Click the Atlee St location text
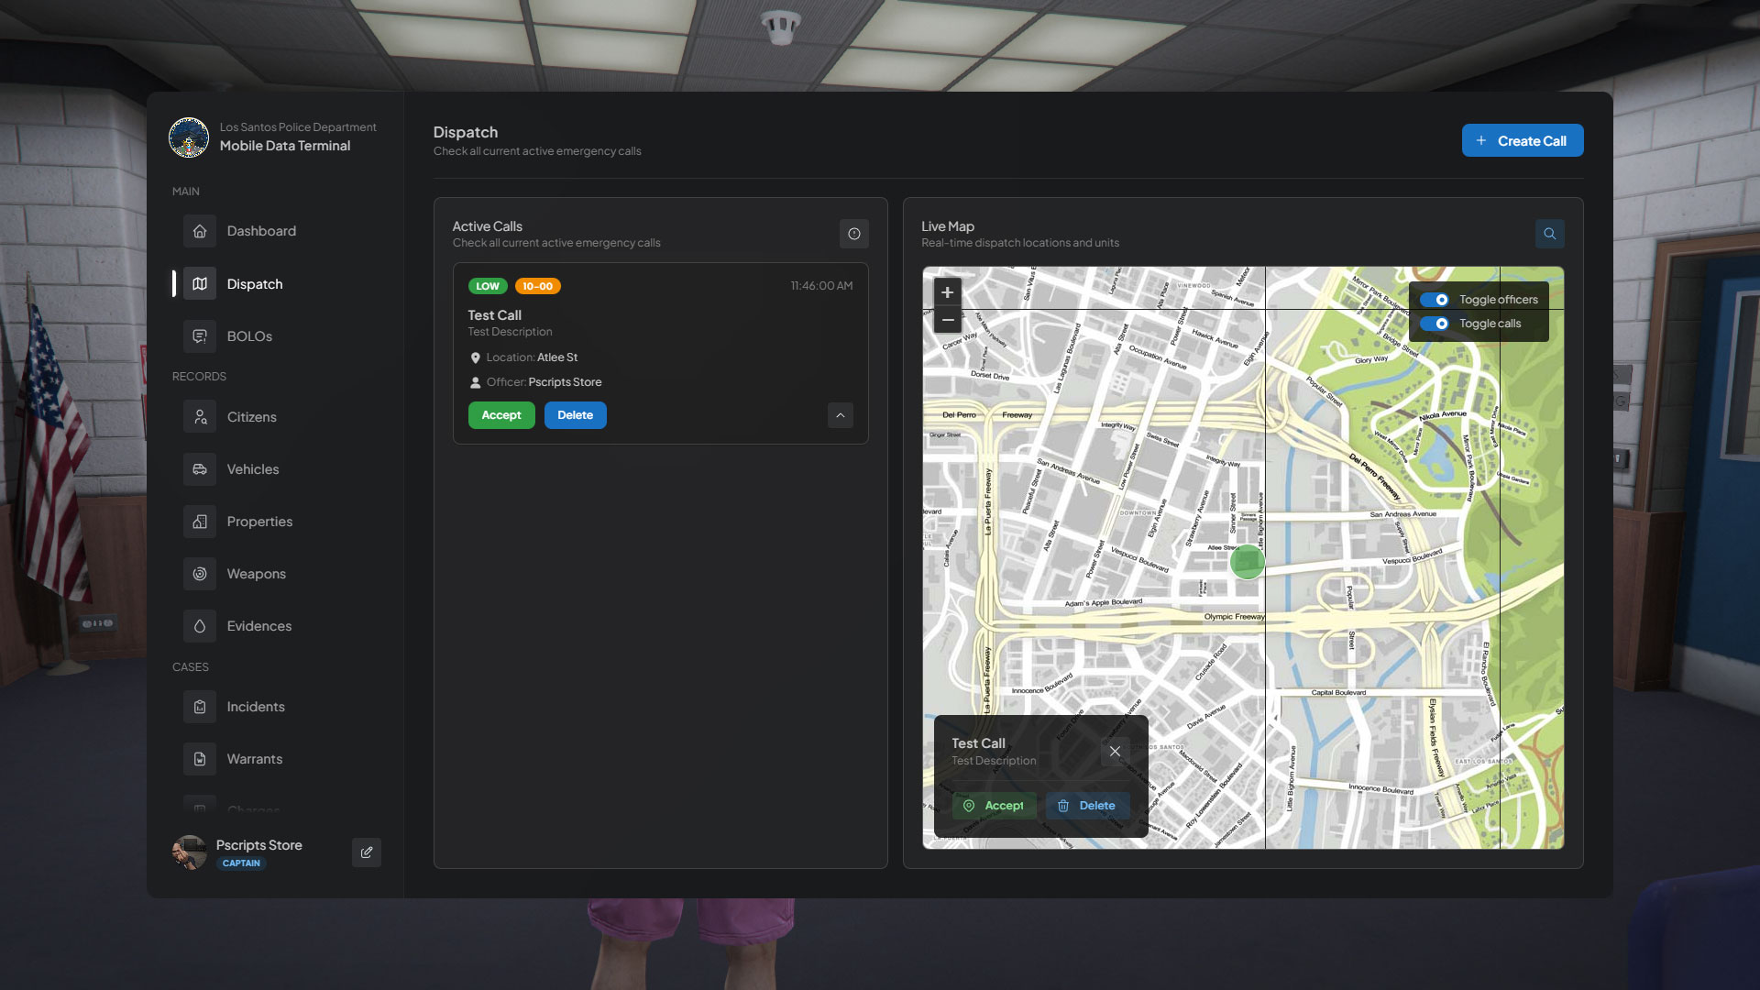This screenshot has width=1760, height=990. click(557, 357)
